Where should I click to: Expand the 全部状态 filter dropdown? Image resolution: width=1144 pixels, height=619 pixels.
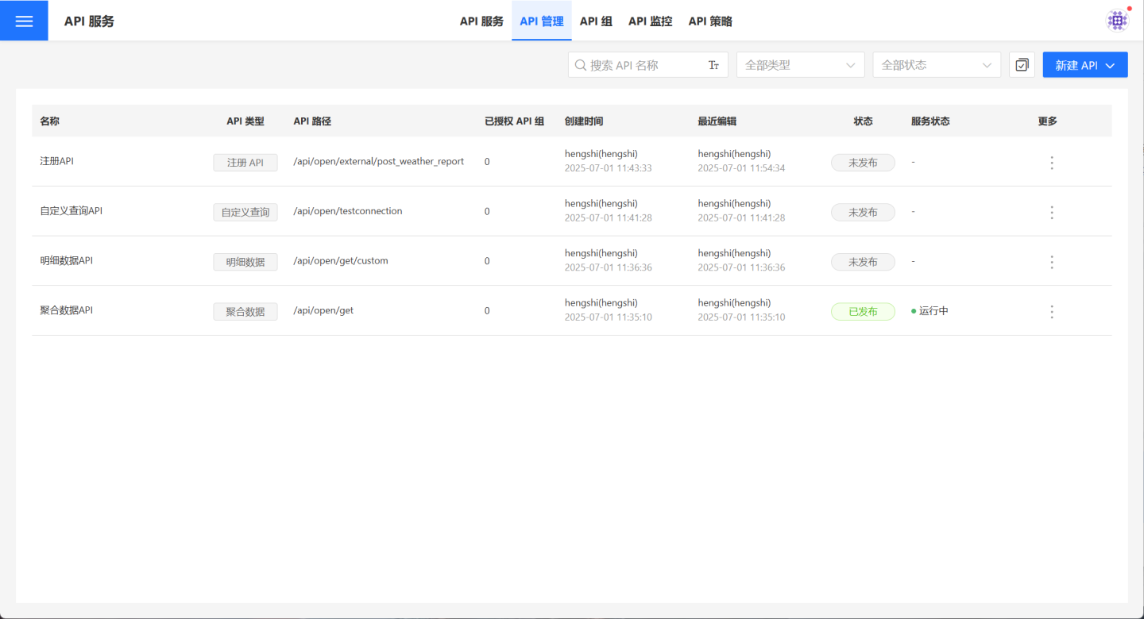(936, 65)
